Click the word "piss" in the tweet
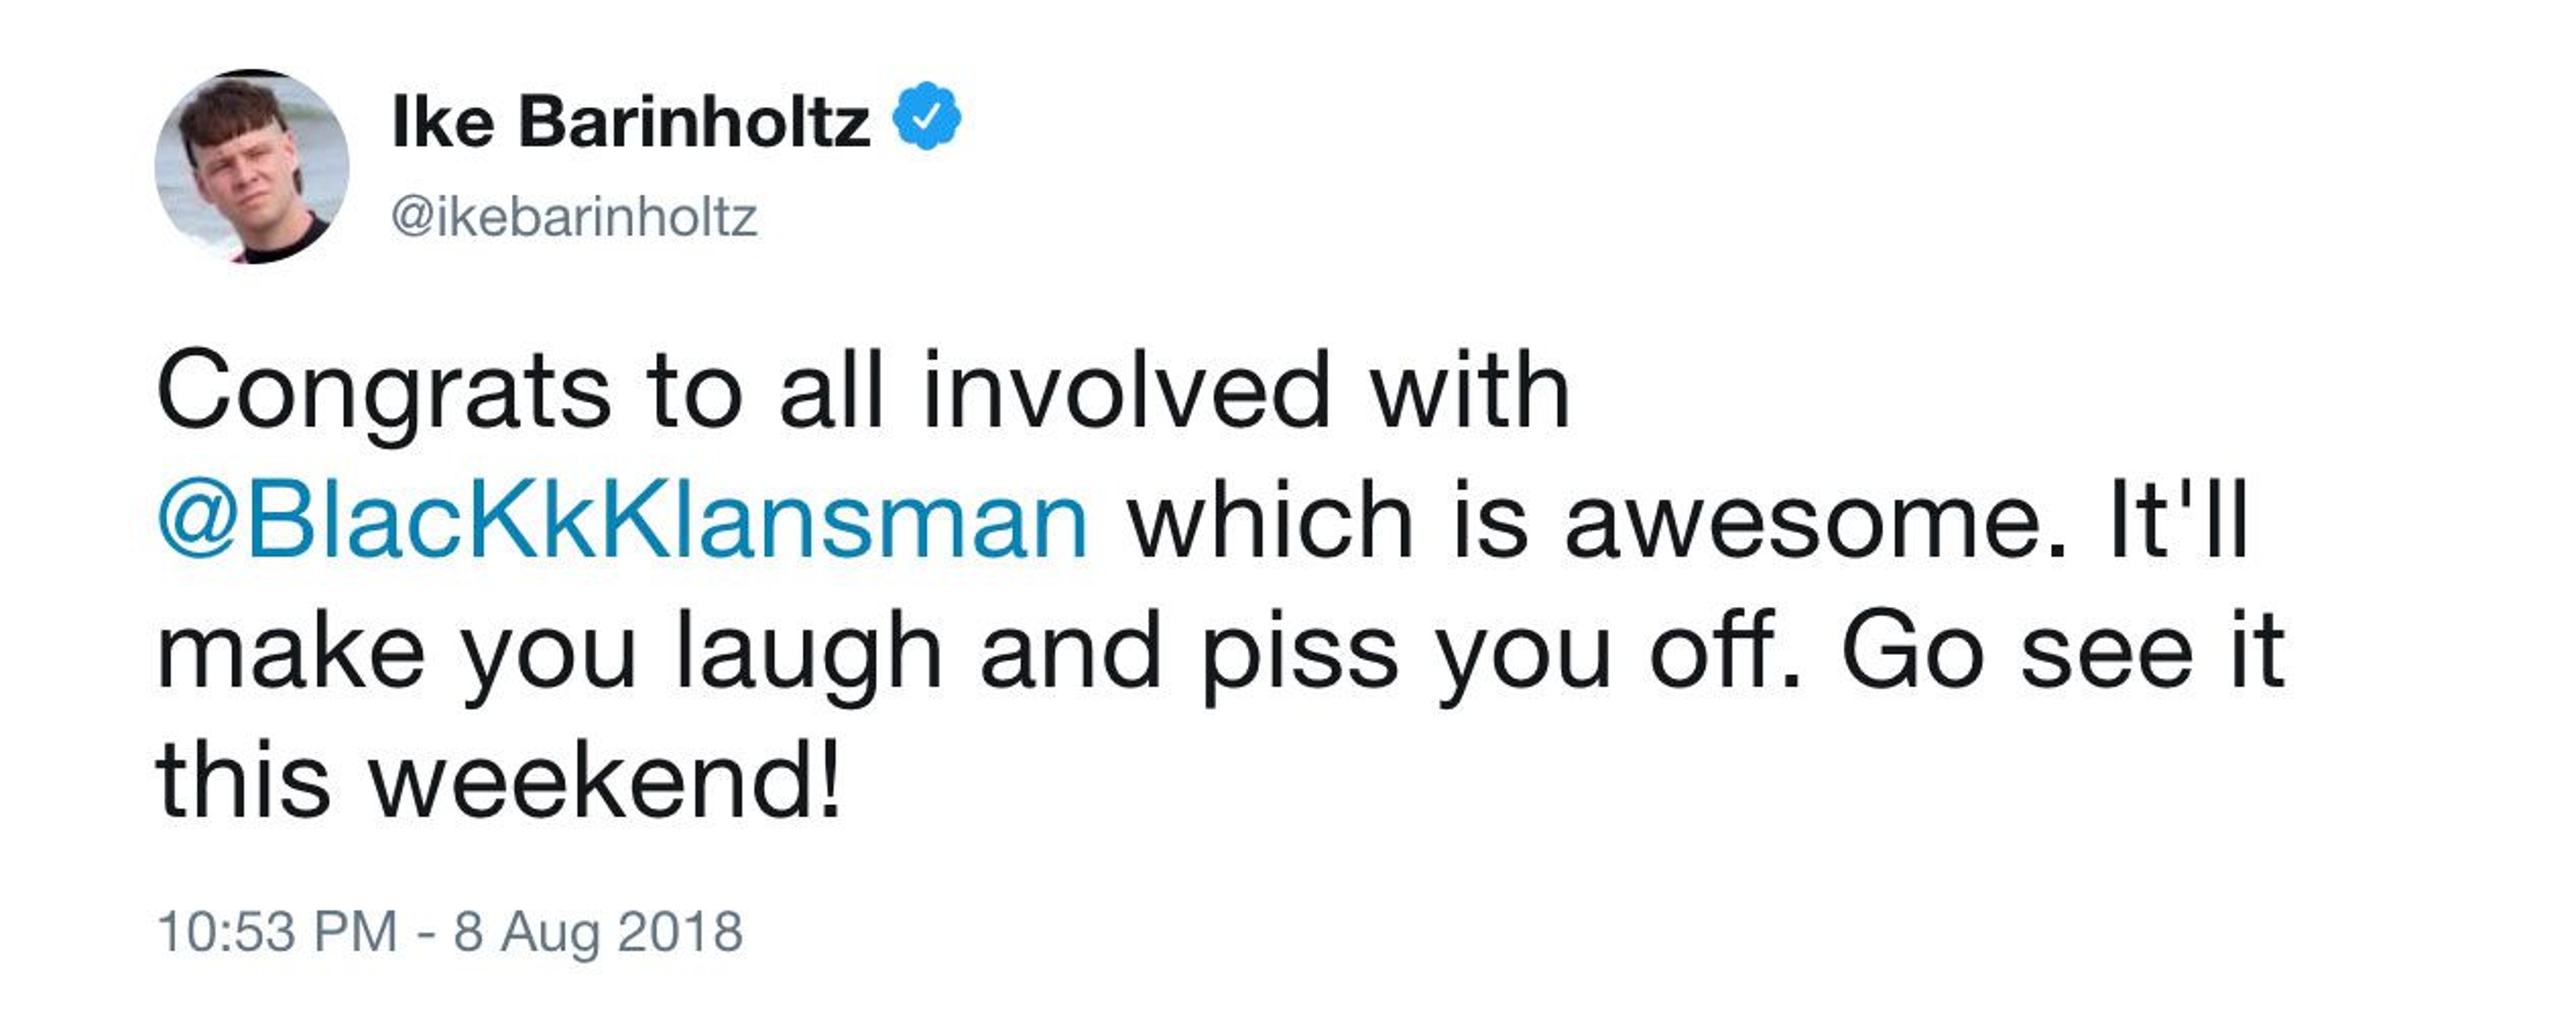Screen dimensions: 2576x1016 [1298, 652]
